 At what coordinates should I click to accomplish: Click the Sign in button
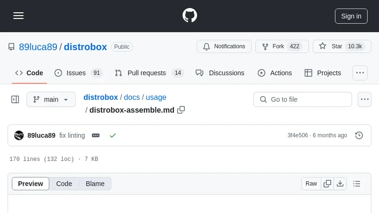351,16
